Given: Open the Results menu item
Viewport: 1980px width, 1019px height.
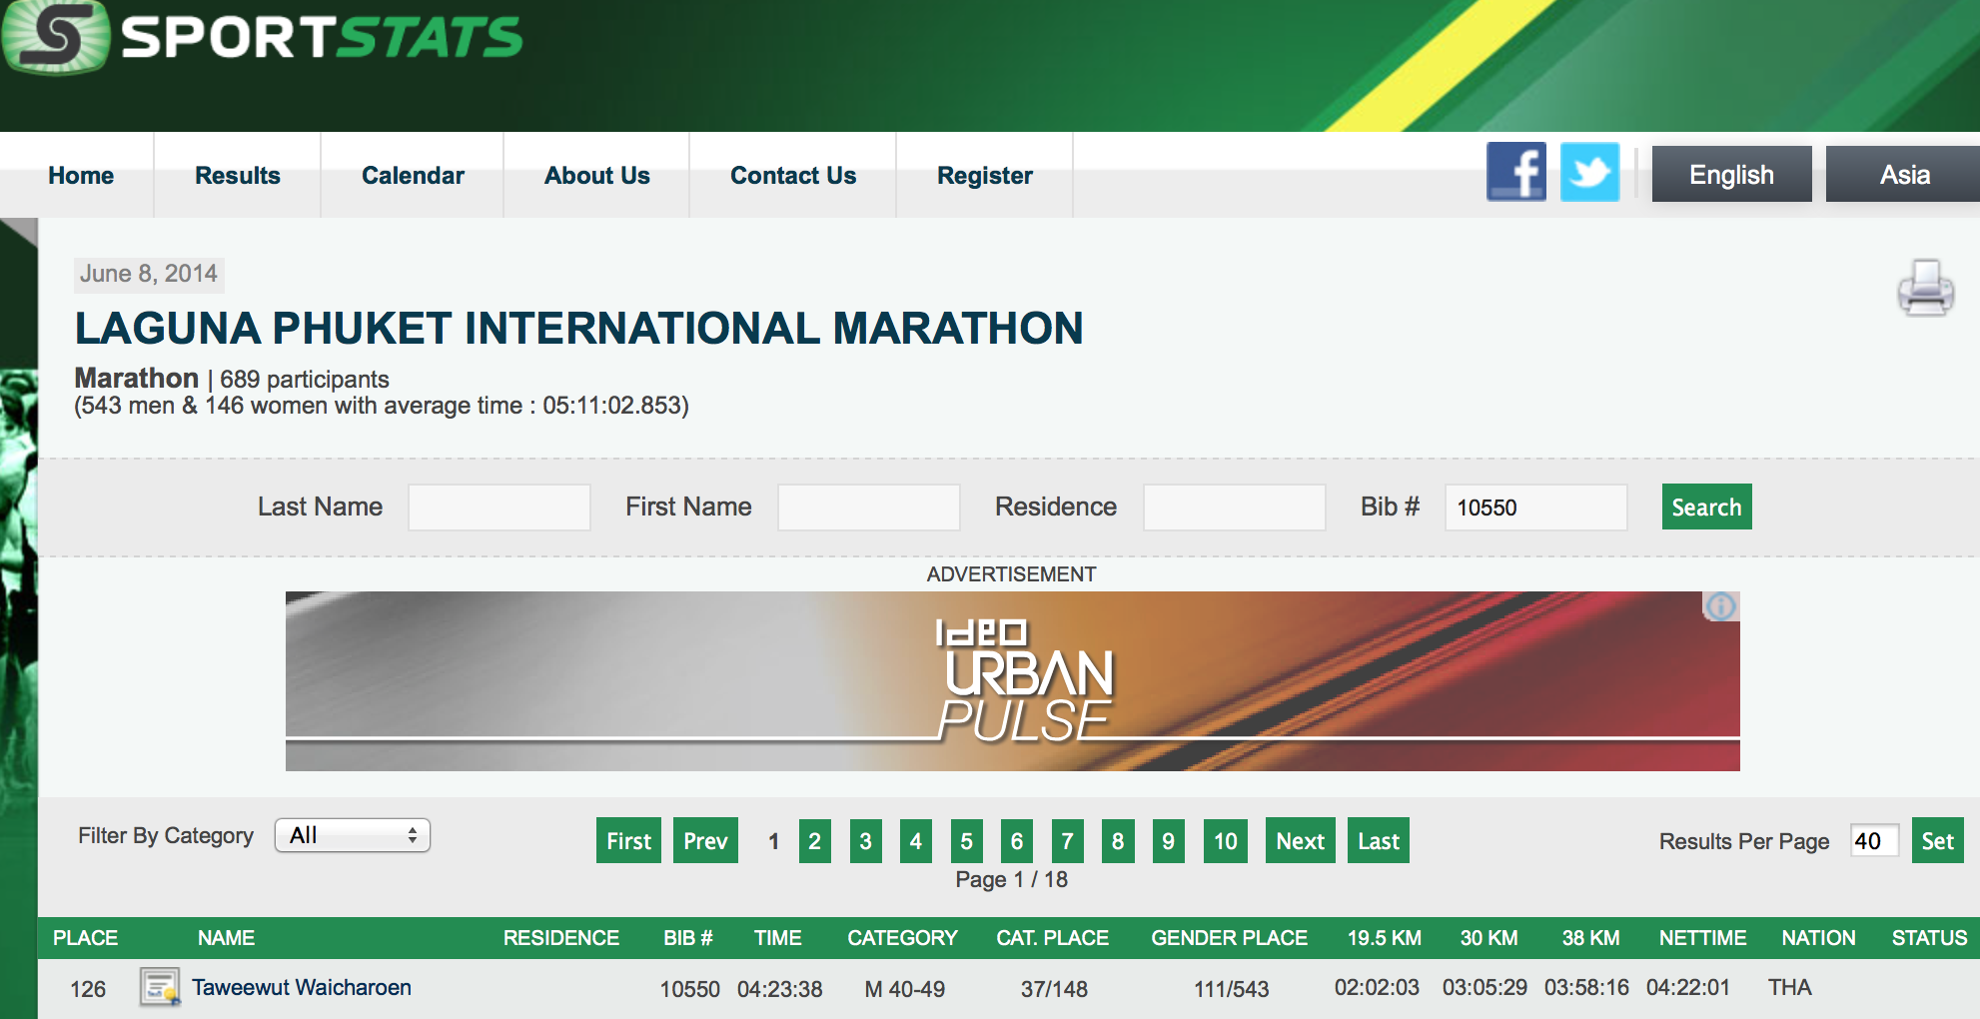Looking at the screenshot, I should pyautogui.click(x=238, y=176).
